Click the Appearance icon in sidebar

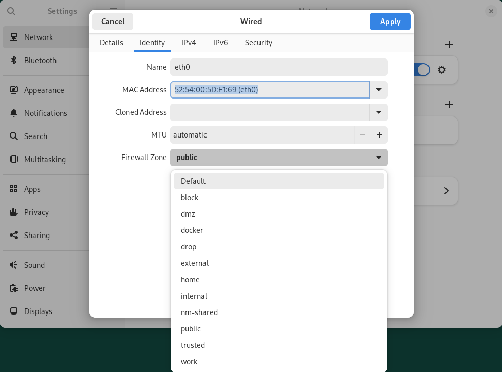click(x=14, y=90)
